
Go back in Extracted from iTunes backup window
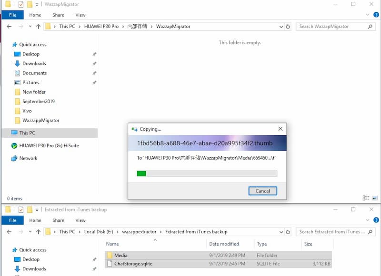9,232
